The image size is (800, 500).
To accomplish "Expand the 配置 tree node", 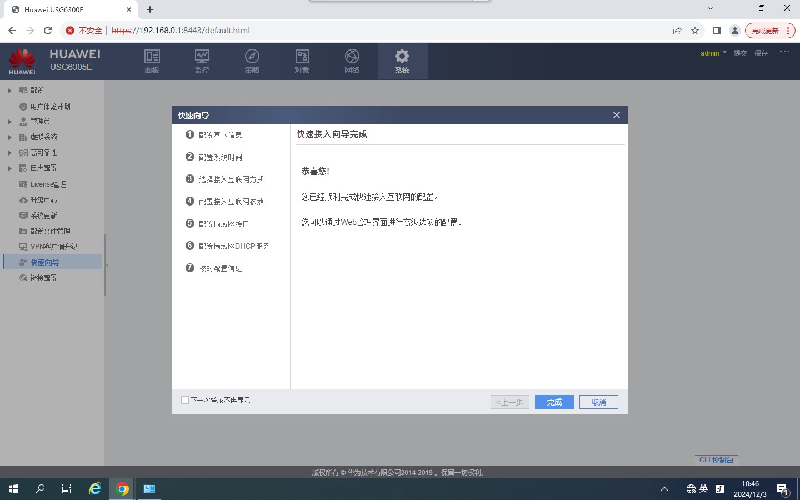I will tap(9, 91).
